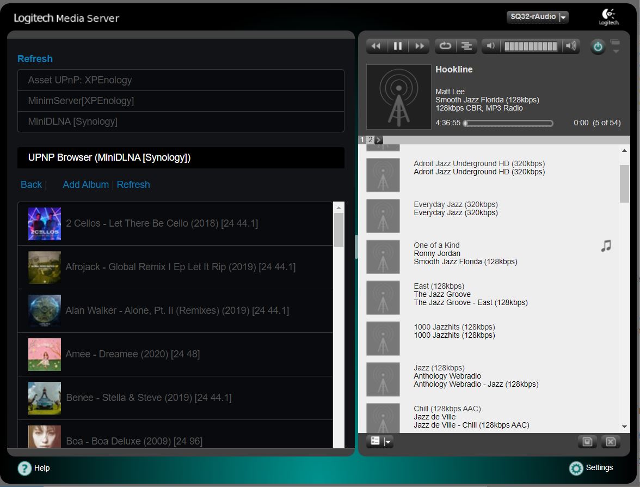Pause the current playback
Screen dimensions: 640x487
click(397, 46)
